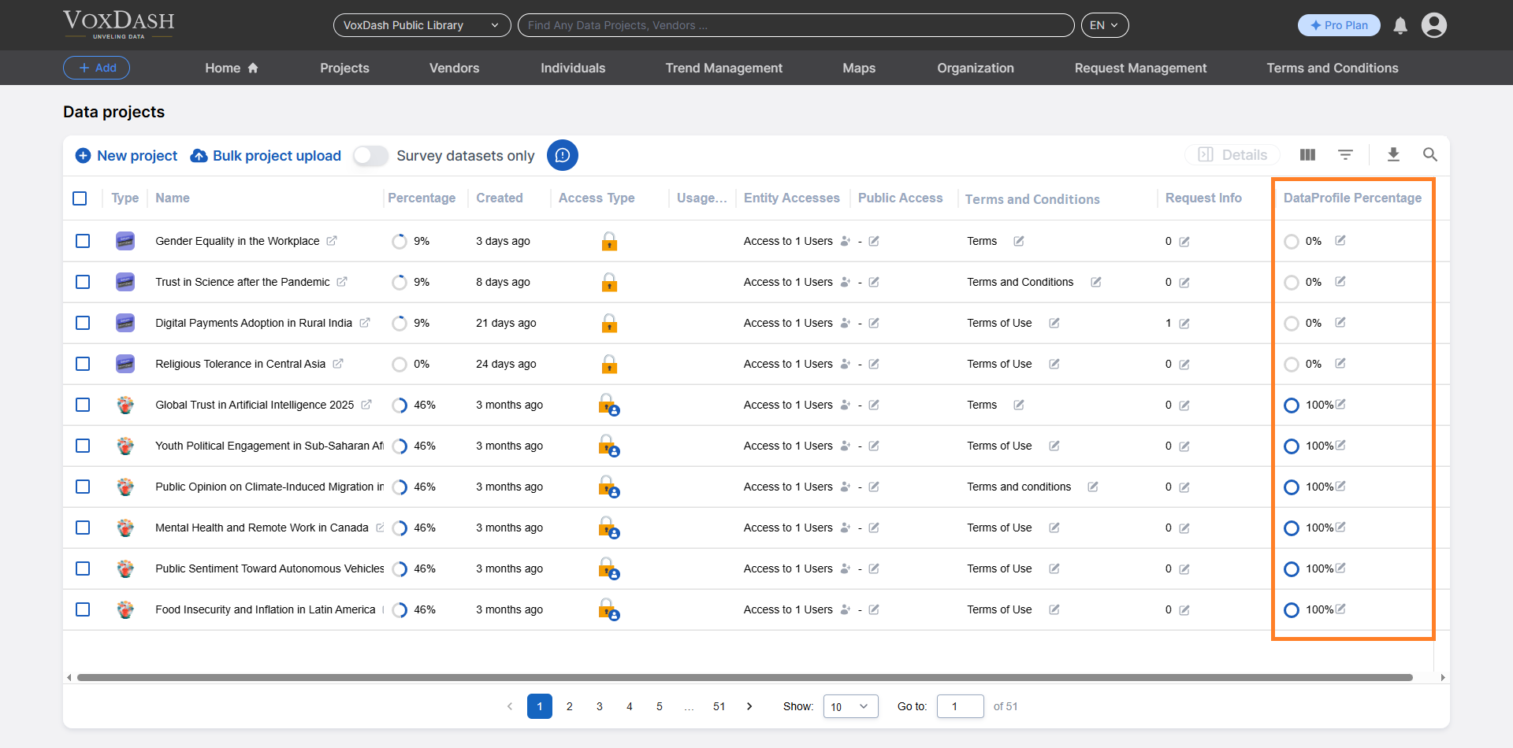Enable the Survey datasets only toggle
1513x748 pixels.
pyautogui.click(x=370, y=155)
